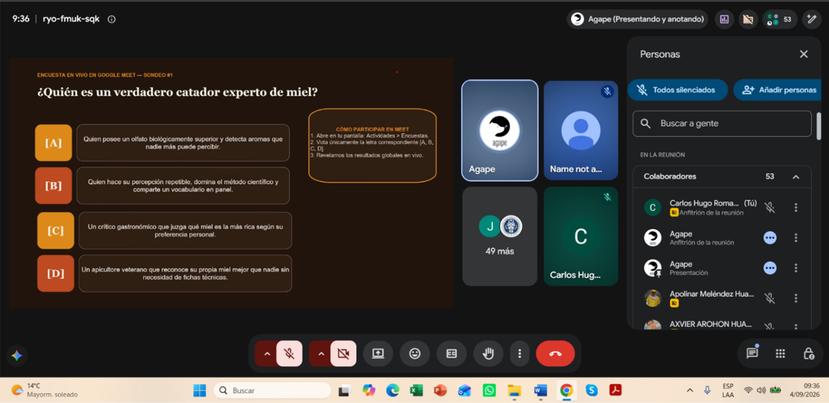Leave the call with red button
829x403 pixels.
click(x=555, y=354)
